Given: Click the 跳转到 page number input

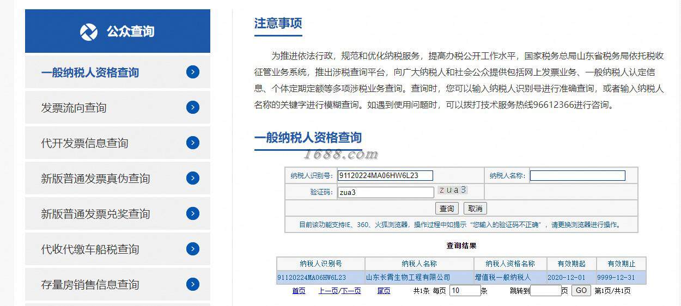Looking at the screenshot, I should 545,291.
